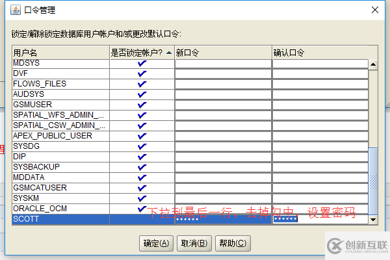The height and width of the screenshot is (260, 390).
Task: Click the vertical scrollbar thumb
Action: (373, 181)
